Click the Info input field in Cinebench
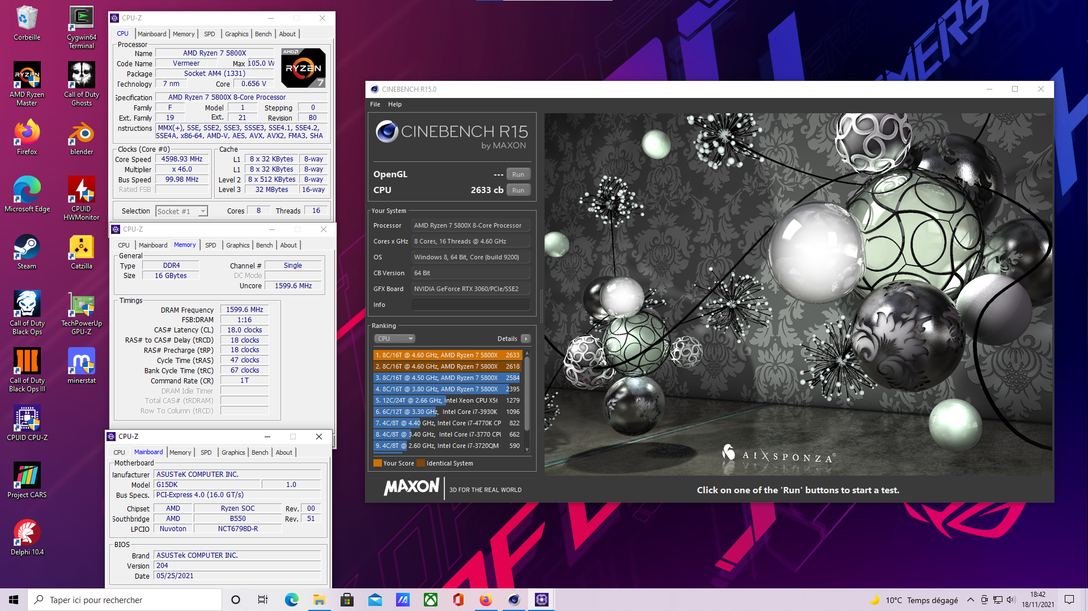 tap(471, 305)
